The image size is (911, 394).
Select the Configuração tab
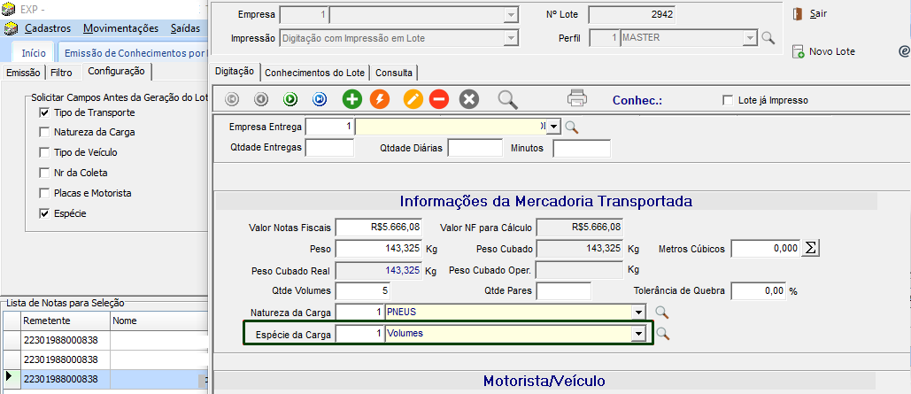tap(116, 72)
